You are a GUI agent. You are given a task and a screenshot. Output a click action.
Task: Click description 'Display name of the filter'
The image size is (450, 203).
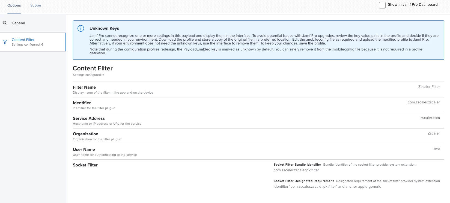pyautogui.click(x=113, y=93)
